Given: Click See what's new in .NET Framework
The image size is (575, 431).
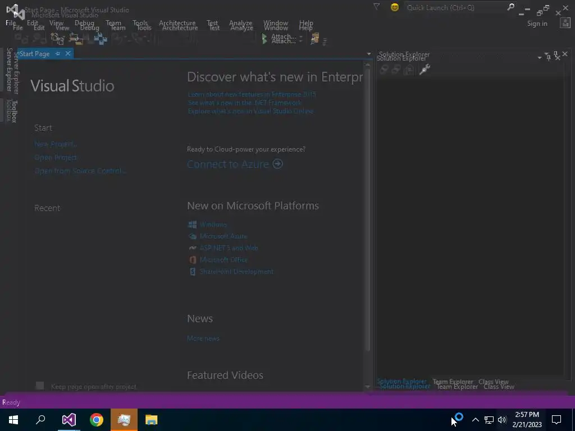Looking at the screenshot, I should (245, 103).
